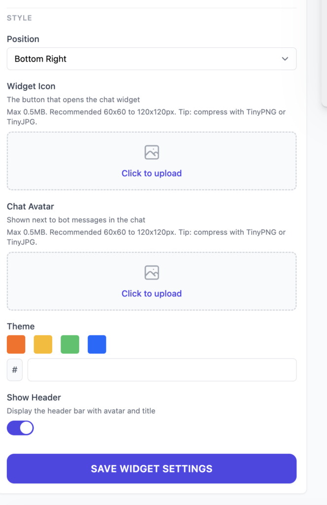Viewport: 327px width, 505px height.
Task: Open the Position dropdown chevron
Action: (x=285, y=59)
